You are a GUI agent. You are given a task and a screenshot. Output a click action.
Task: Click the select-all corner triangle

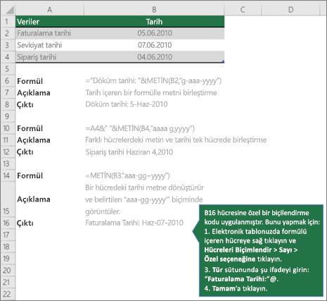point(8,9)
